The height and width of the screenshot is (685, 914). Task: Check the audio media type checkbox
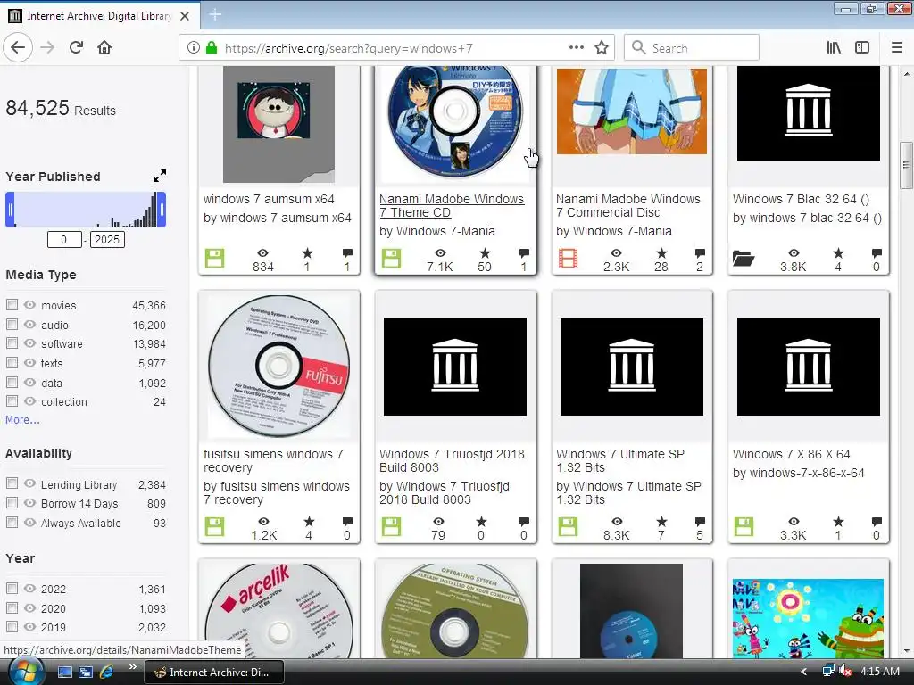pos(12,325)
